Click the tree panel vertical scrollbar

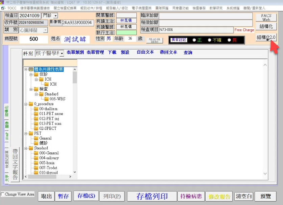75,121
